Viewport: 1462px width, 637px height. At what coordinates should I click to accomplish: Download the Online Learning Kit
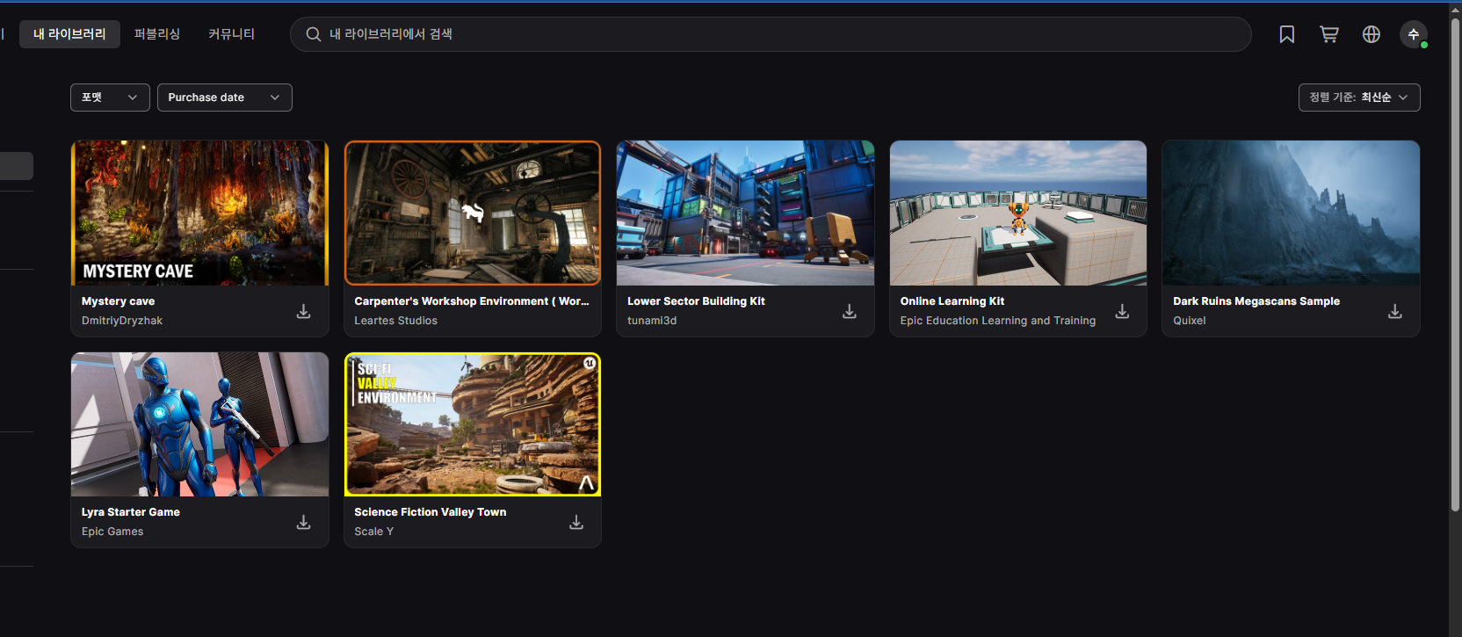click(x=1122, y=311)
